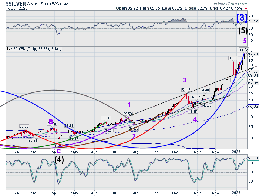Click the purple wave 3 label
This screenshot has width=259, height=196.
pyautogui.click(x=184, y=80)
